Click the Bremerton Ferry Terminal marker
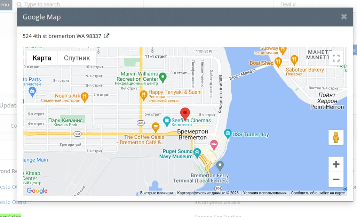 point(220,165)
